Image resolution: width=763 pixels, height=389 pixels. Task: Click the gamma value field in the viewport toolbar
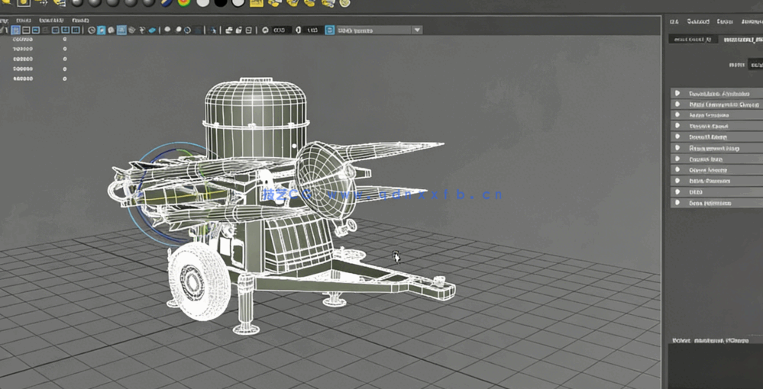[312, 31]
